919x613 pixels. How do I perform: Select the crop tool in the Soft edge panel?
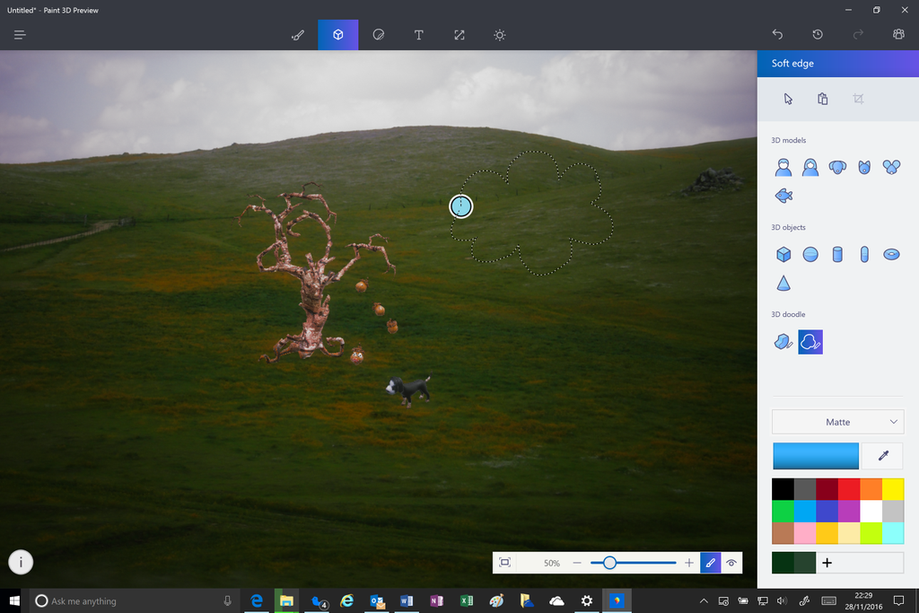(858, 99)
